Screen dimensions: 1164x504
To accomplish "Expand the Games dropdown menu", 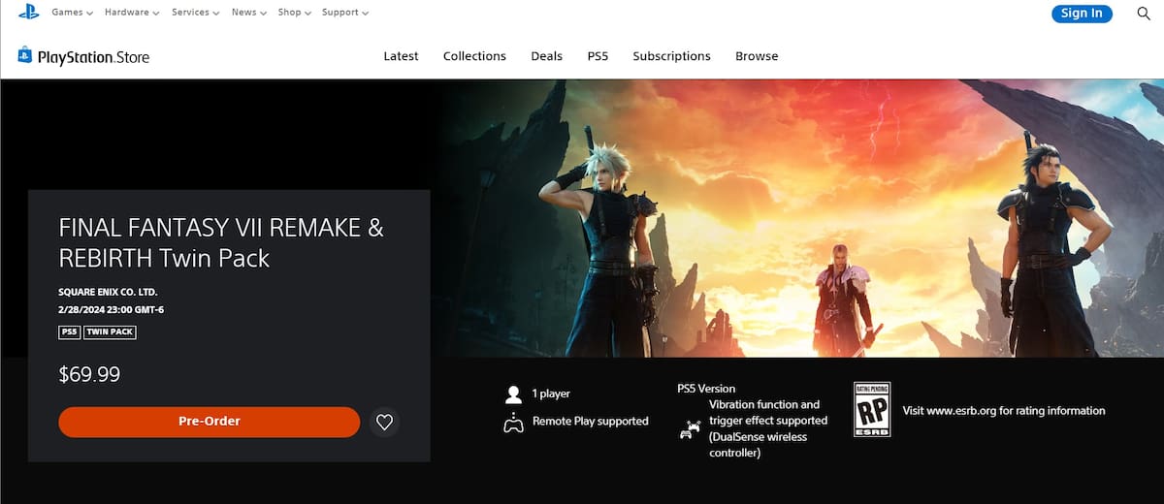I will [72, 13].
